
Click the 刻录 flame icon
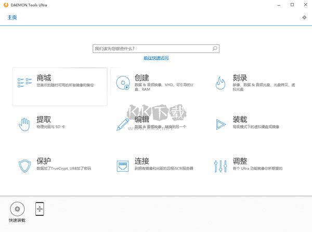[x=220, y=83]
